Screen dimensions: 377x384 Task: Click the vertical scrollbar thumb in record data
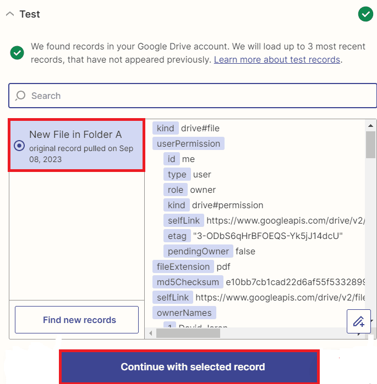[370, 144]
